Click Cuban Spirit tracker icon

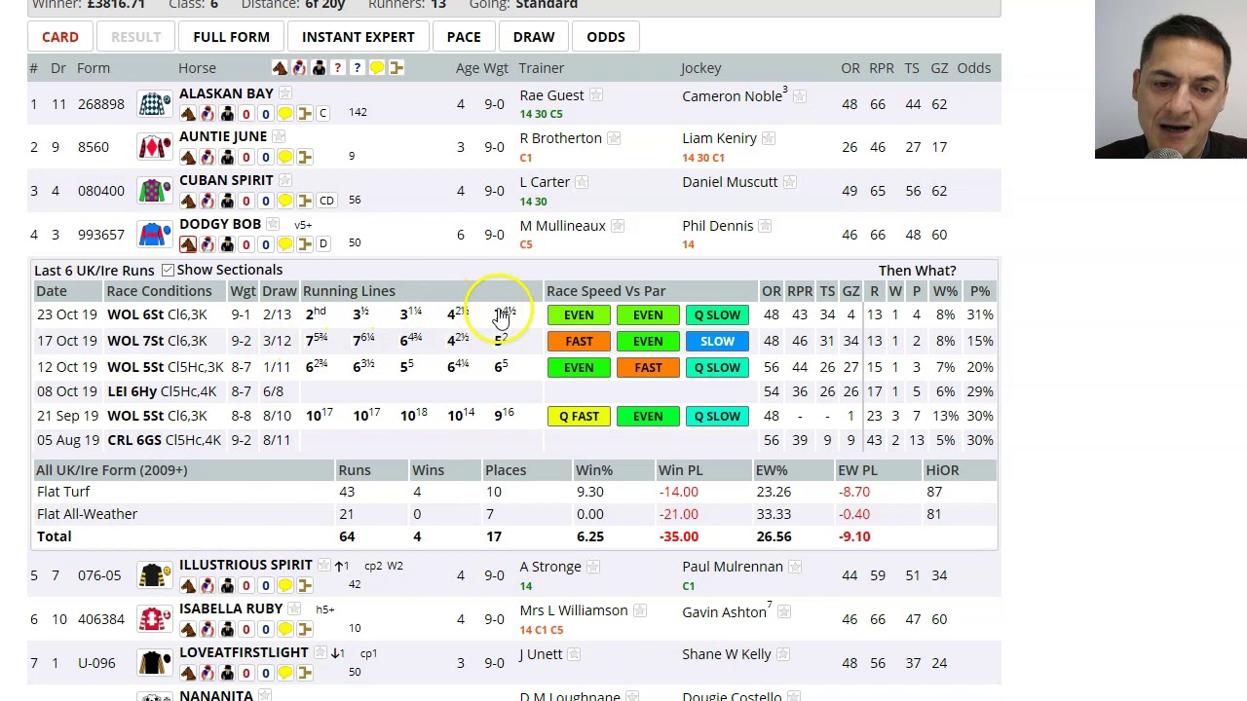[304, 201]
